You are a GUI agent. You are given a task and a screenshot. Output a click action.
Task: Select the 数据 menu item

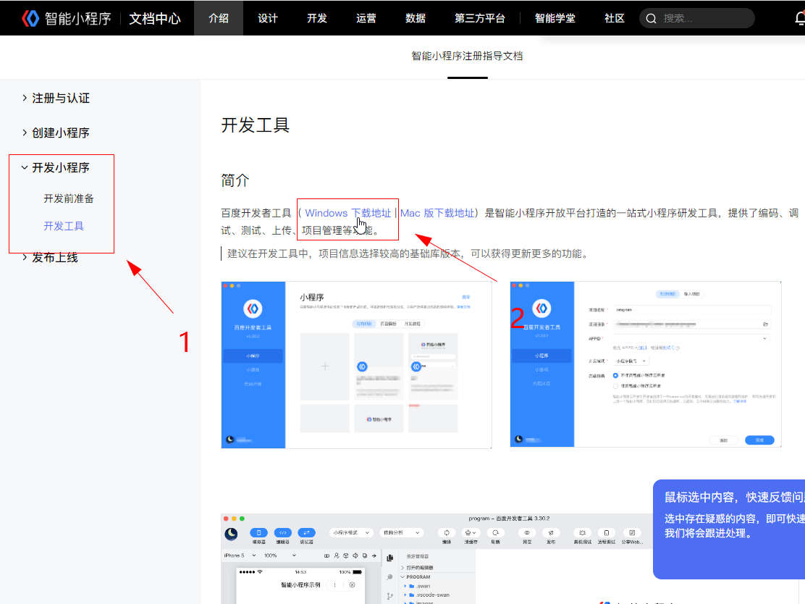416,18
